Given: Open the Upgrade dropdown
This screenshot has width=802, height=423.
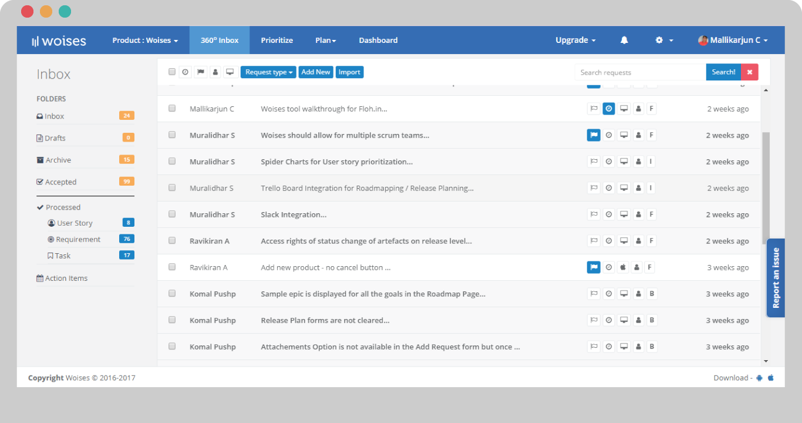Looking at the screenshot, I should tap(575, 40).
